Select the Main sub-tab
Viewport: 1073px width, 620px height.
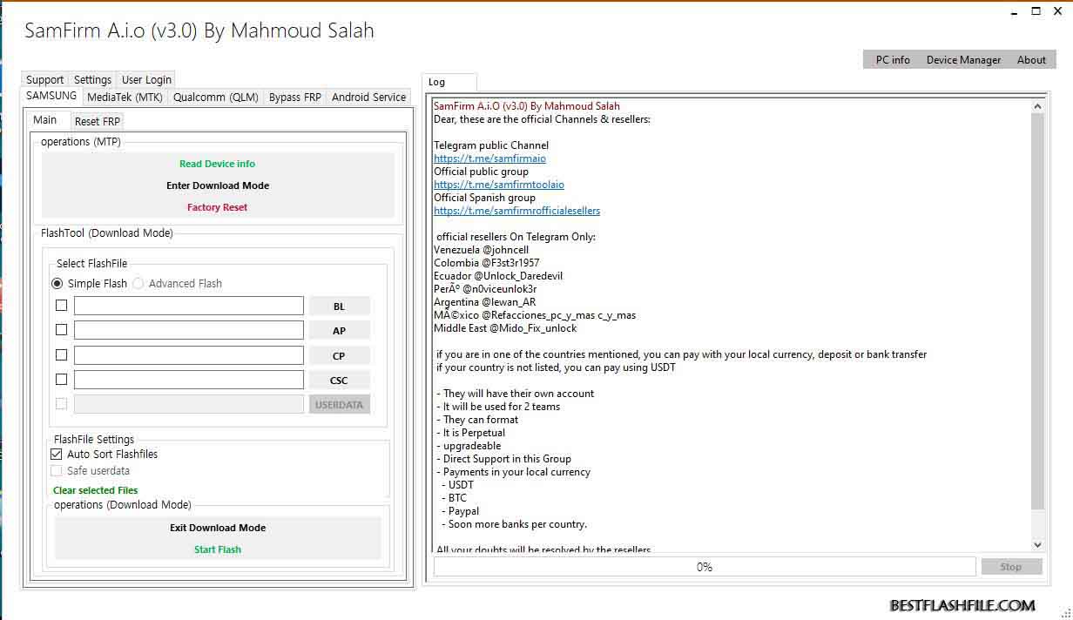(45, 120)
